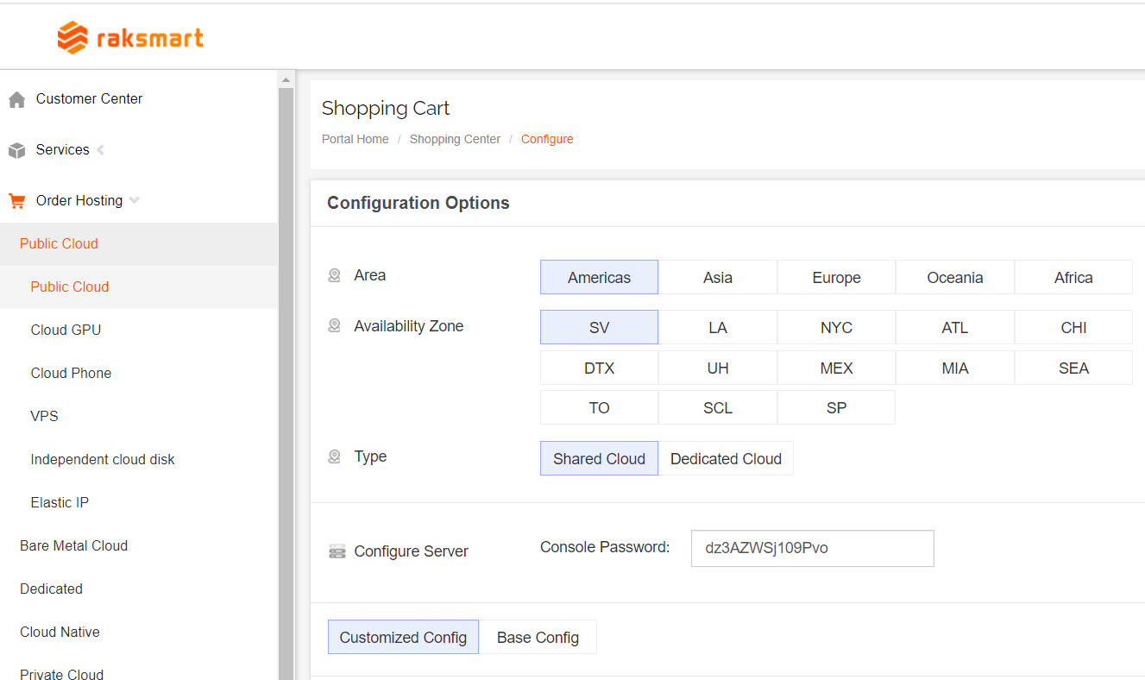Image resolution: width=1145 pixels, height=680 pixels.
Task: Select the Public Cloud parent menu item
Action: coord(138,243)
